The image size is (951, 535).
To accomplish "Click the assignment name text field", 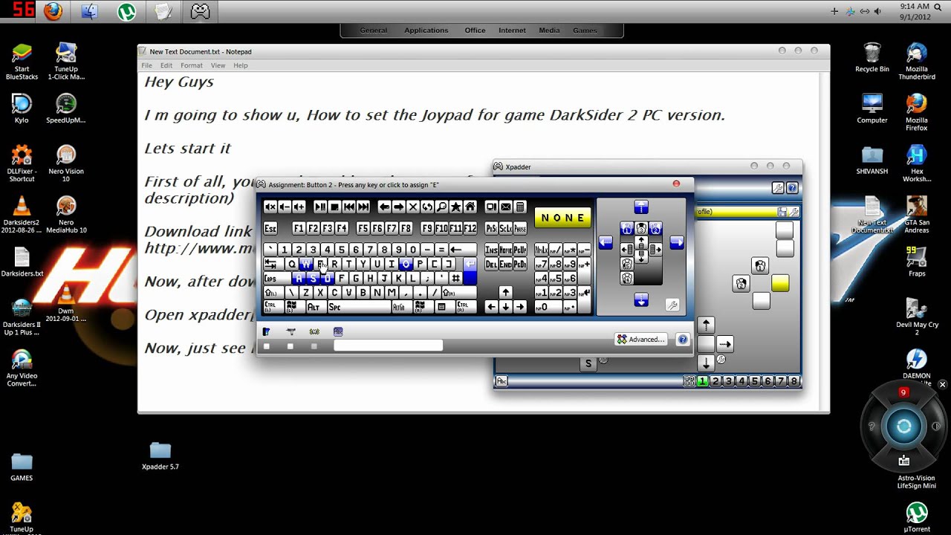I will [x=388, y=346].
